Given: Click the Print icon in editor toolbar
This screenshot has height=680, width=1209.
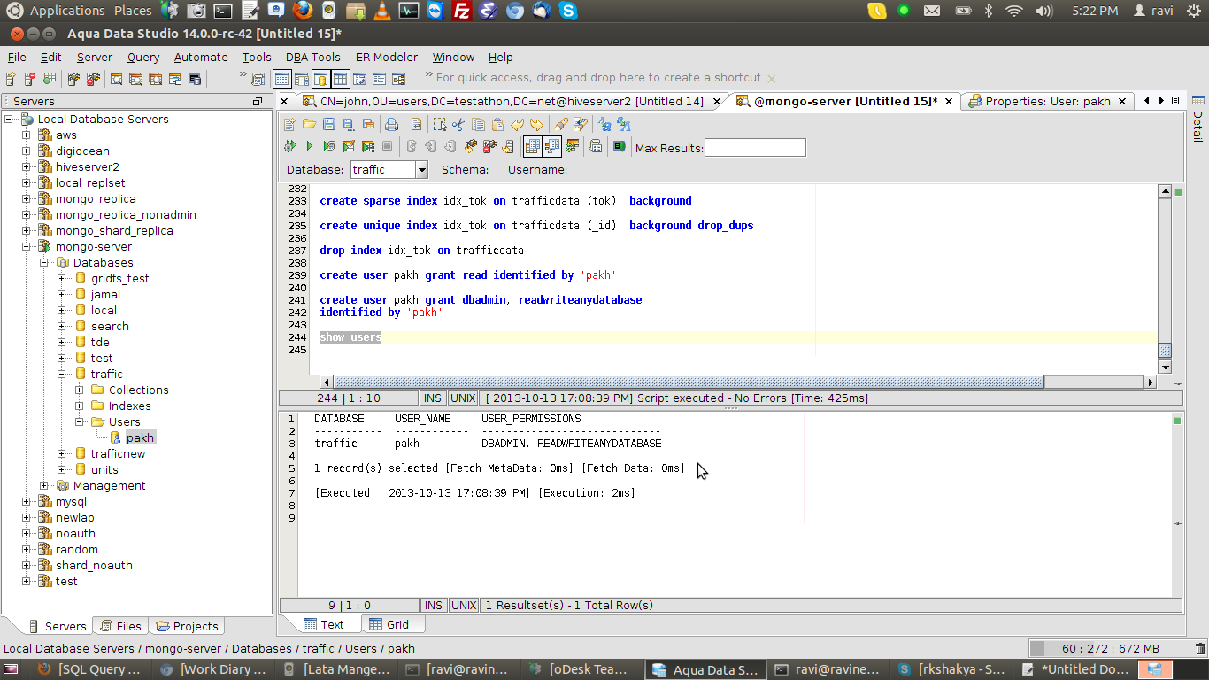Looking at the screenshot, I should pos(391,125).
